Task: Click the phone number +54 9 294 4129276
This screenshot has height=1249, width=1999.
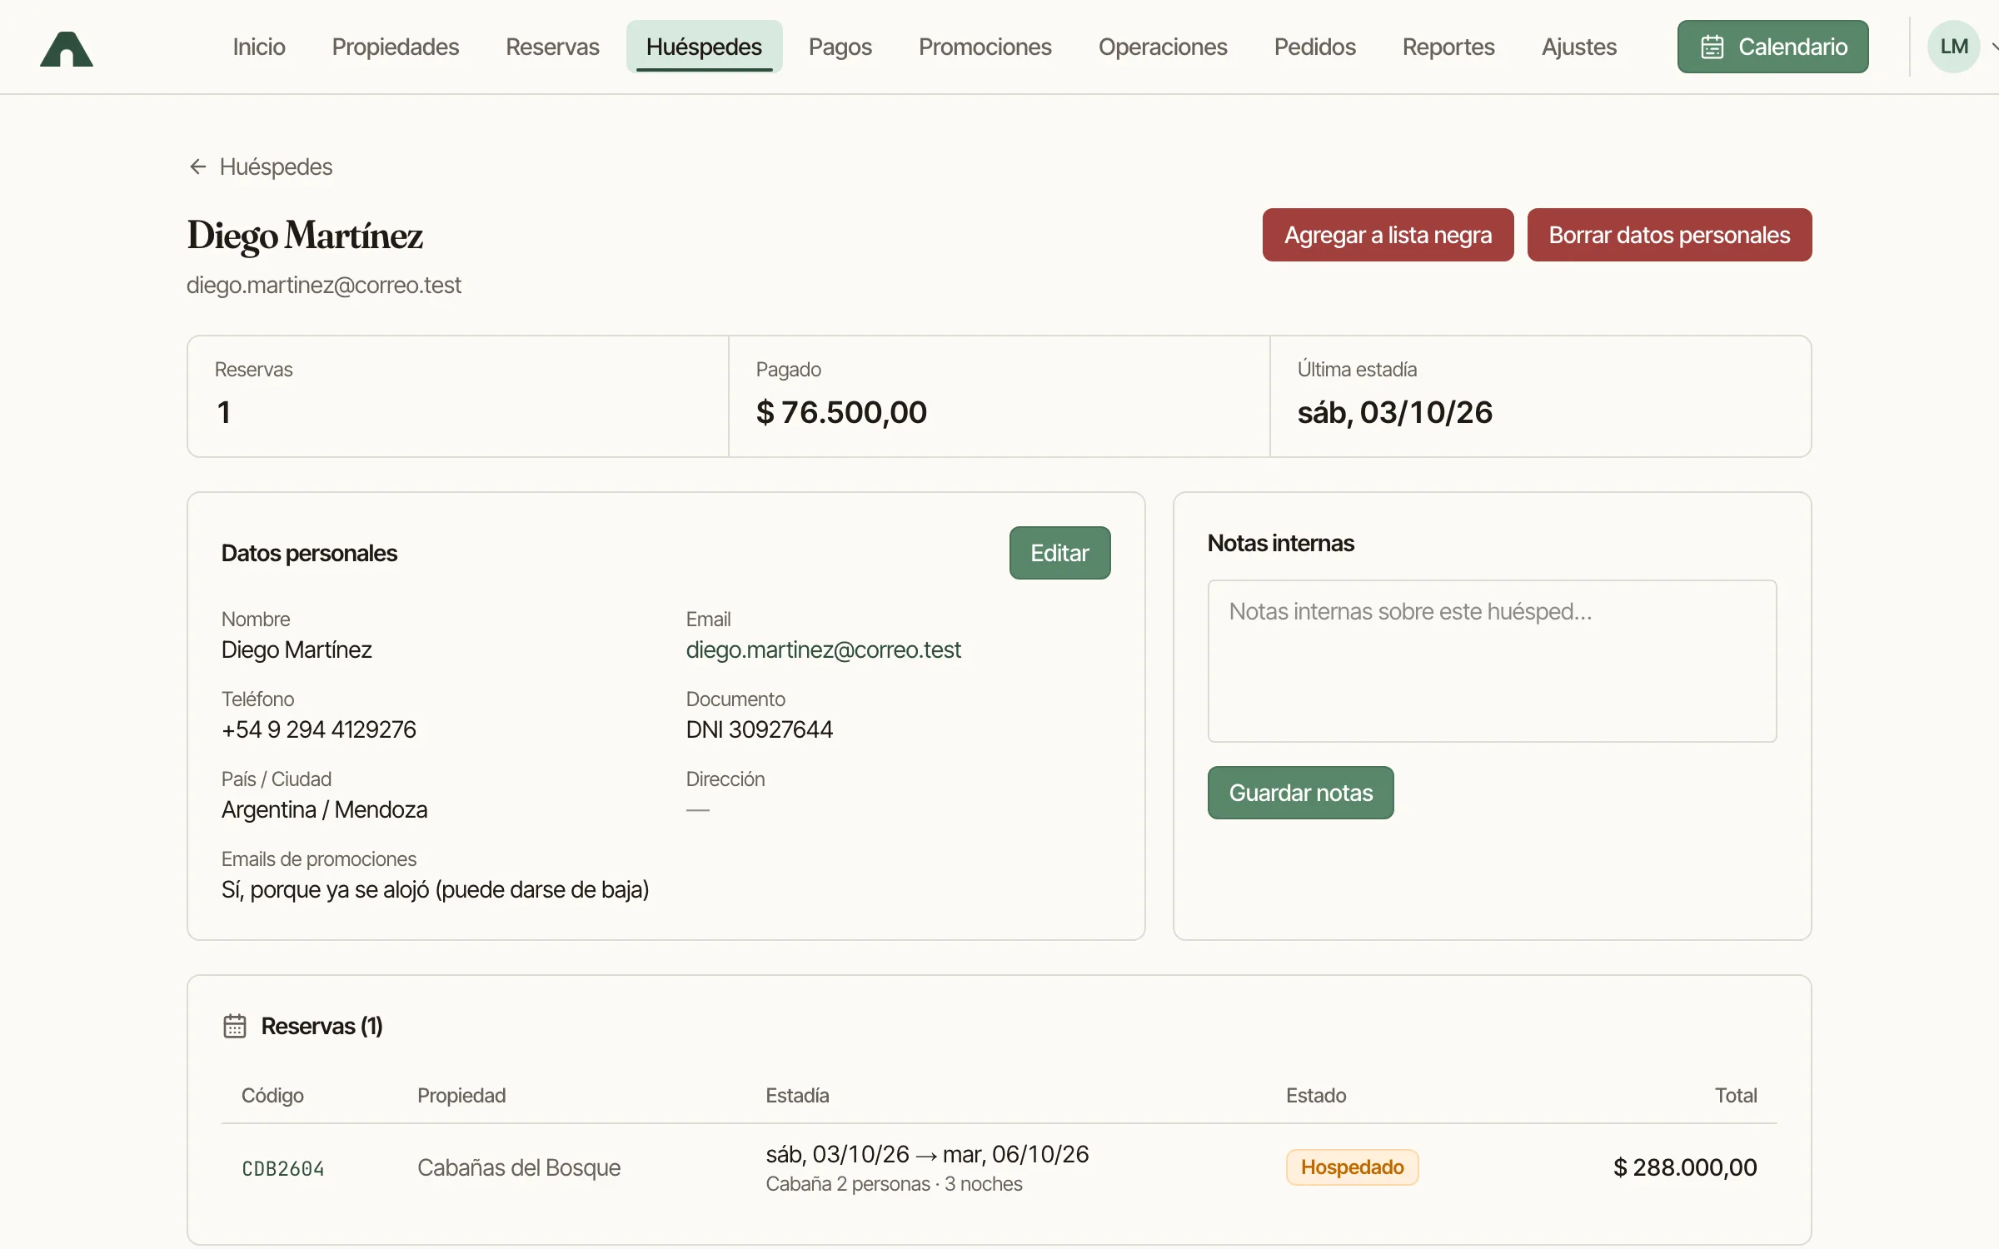Action: 318,729
